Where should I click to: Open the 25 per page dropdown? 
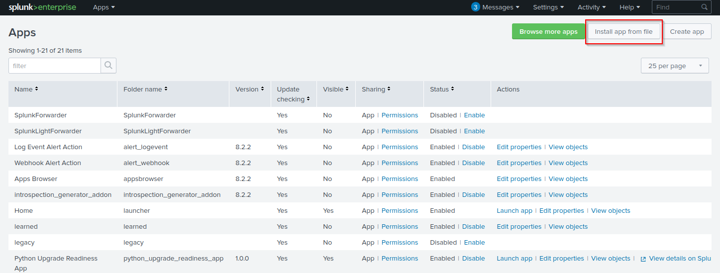point(674,66)
